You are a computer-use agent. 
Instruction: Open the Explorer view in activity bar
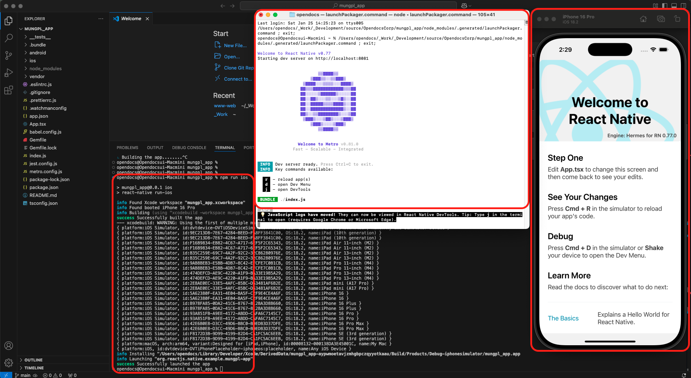tap(9, 21)
